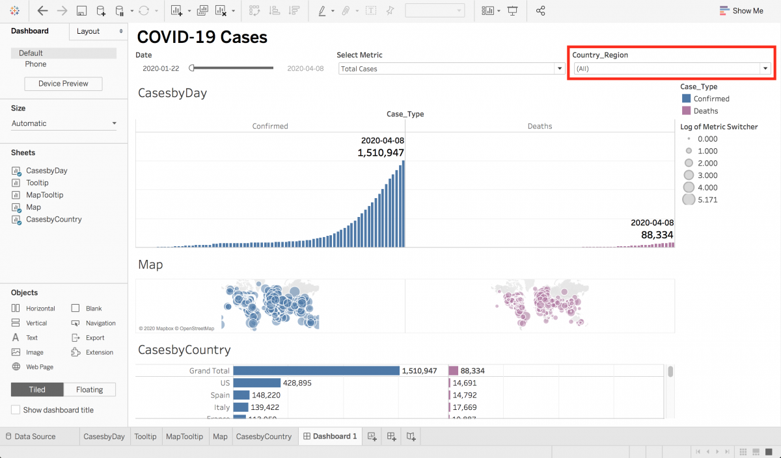Switch to the CasesbyCountry sheet tab
Viewport: 781px width, 458px height.
click(x=264, y=437)
